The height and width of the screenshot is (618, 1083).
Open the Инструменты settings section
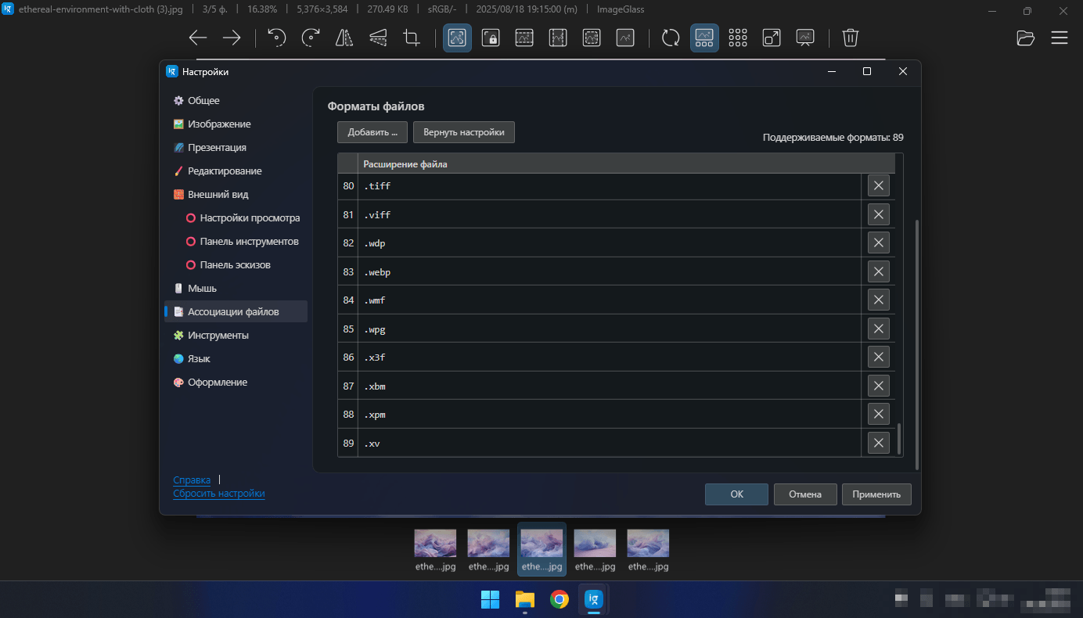236,336
